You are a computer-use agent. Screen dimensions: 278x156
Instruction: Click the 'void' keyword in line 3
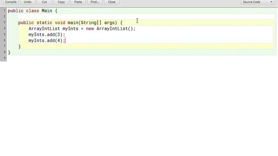(60, 23)
